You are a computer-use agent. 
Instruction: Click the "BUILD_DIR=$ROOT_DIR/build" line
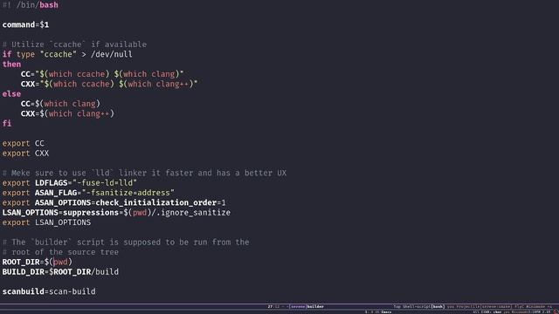tap(60, 272)
